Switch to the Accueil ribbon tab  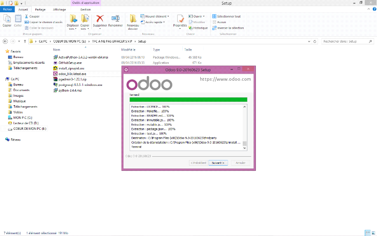(x=23, y=9)
